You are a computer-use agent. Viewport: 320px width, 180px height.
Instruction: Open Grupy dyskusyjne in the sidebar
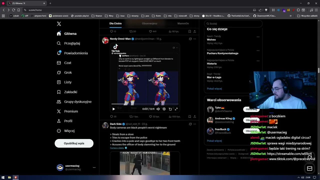pos(74,101)
